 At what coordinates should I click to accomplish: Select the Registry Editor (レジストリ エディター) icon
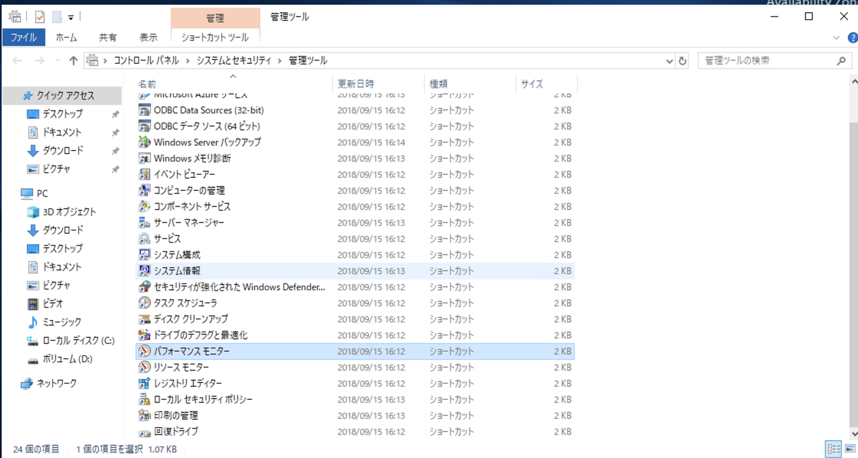[x=144, y=383]
